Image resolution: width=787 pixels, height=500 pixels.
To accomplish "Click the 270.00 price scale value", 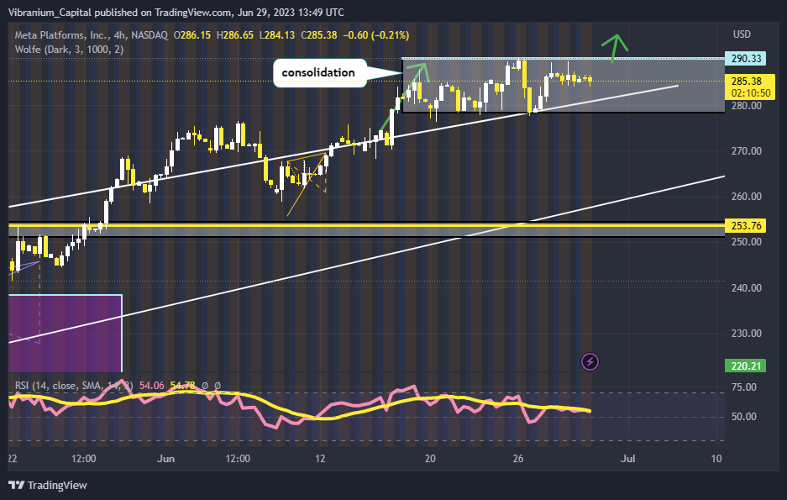I will click(747, 150).
